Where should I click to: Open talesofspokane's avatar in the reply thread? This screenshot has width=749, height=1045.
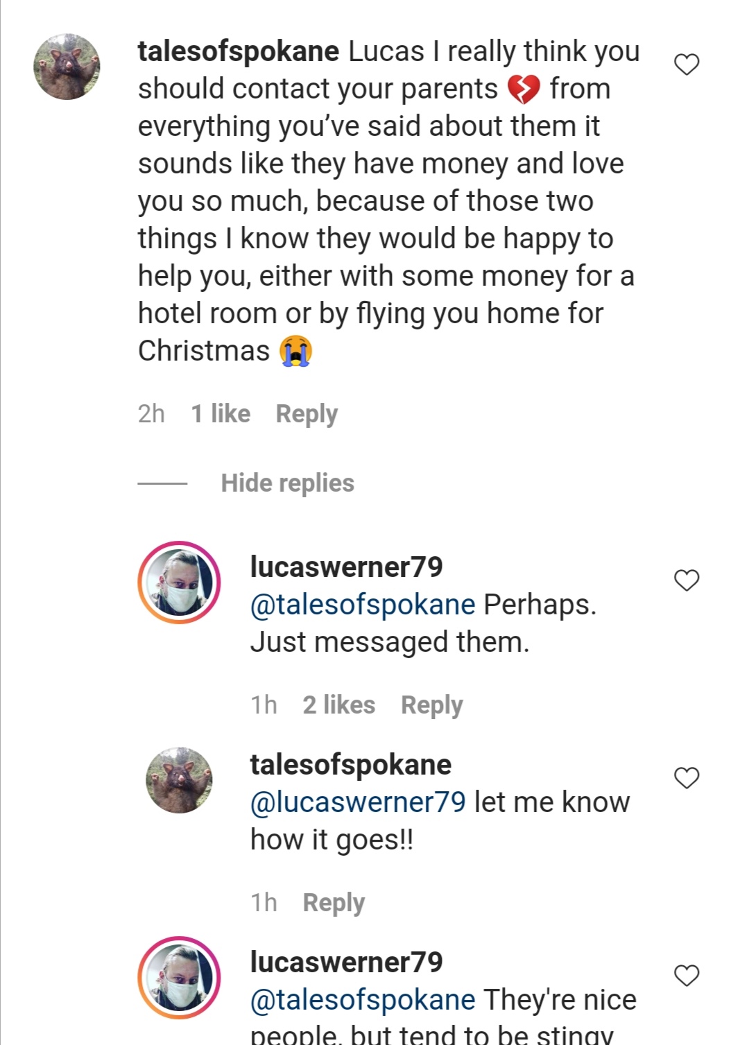click(180, 780)
